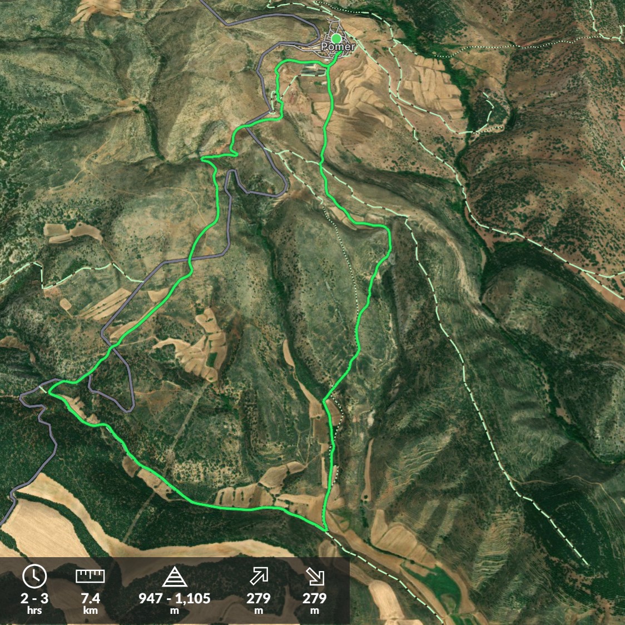Click the elevation range triangle icon
625x625 pixels.
175,577
